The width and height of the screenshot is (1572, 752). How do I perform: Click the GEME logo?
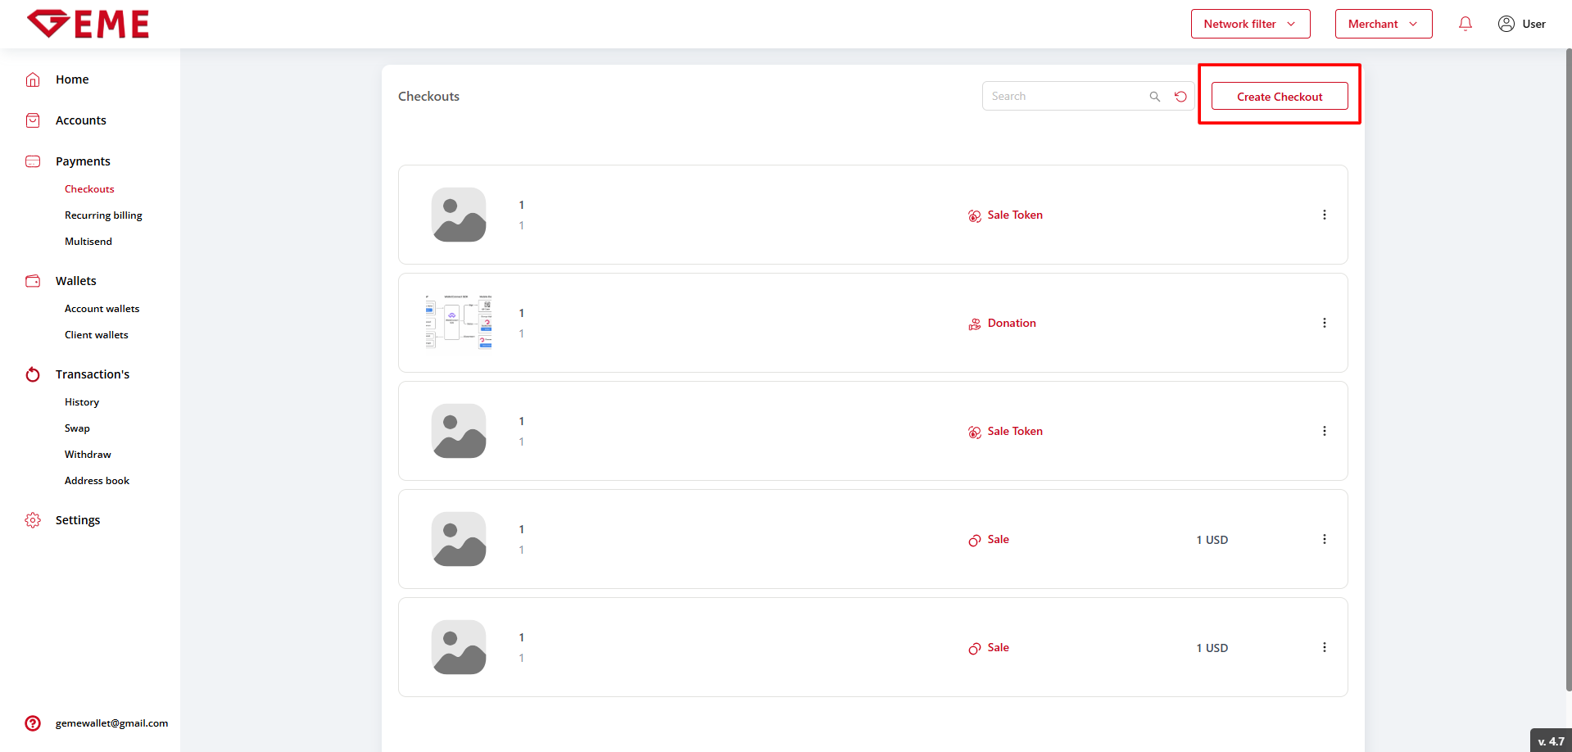click(x=88, y=24)
